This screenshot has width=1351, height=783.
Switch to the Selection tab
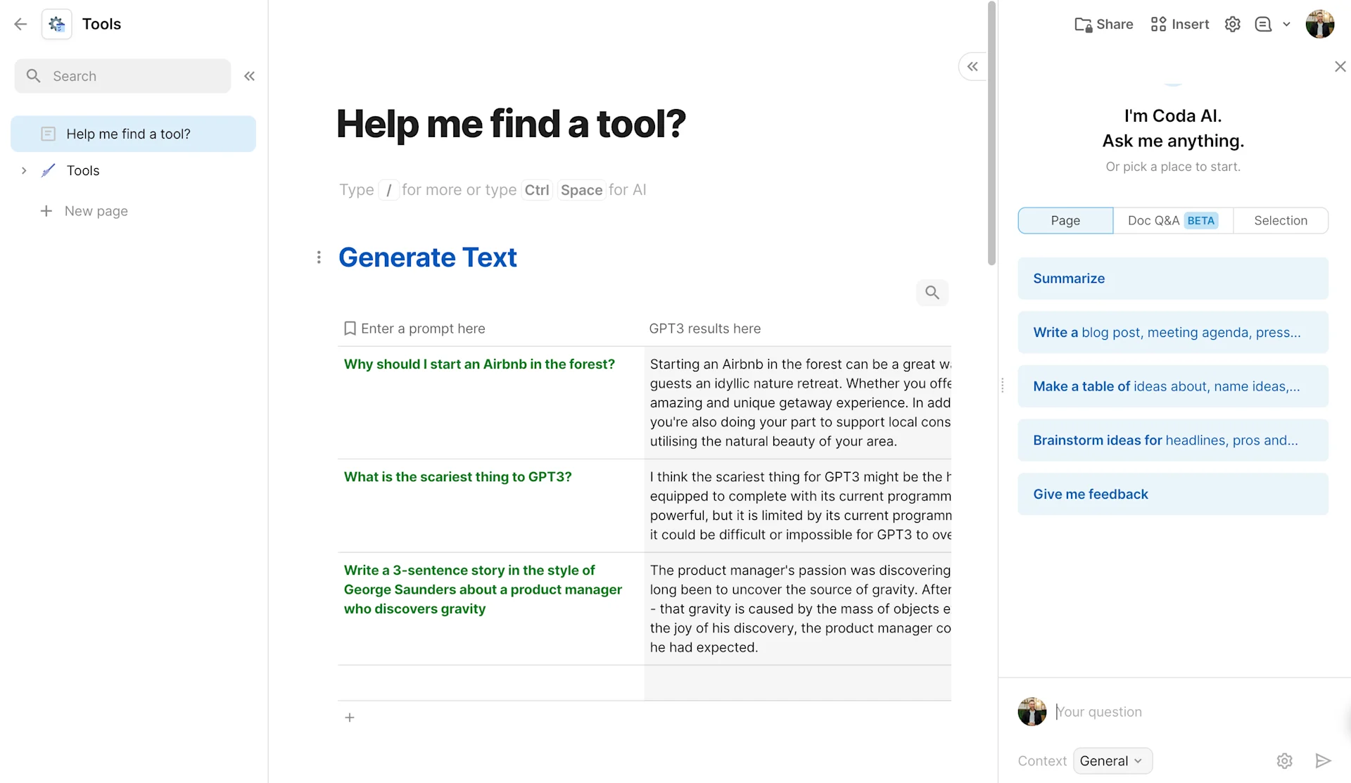(x=1280, y=220)
